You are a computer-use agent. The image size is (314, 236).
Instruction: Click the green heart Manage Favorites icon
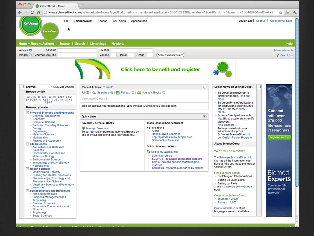83,128
